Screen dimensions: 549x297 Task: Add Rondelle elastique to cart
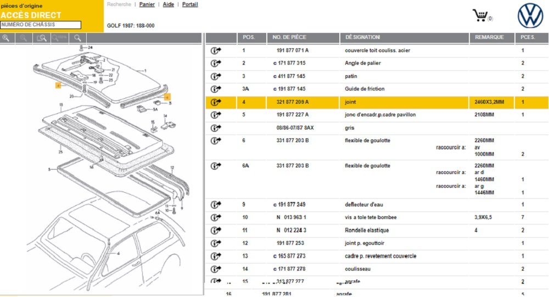(216, 230)
